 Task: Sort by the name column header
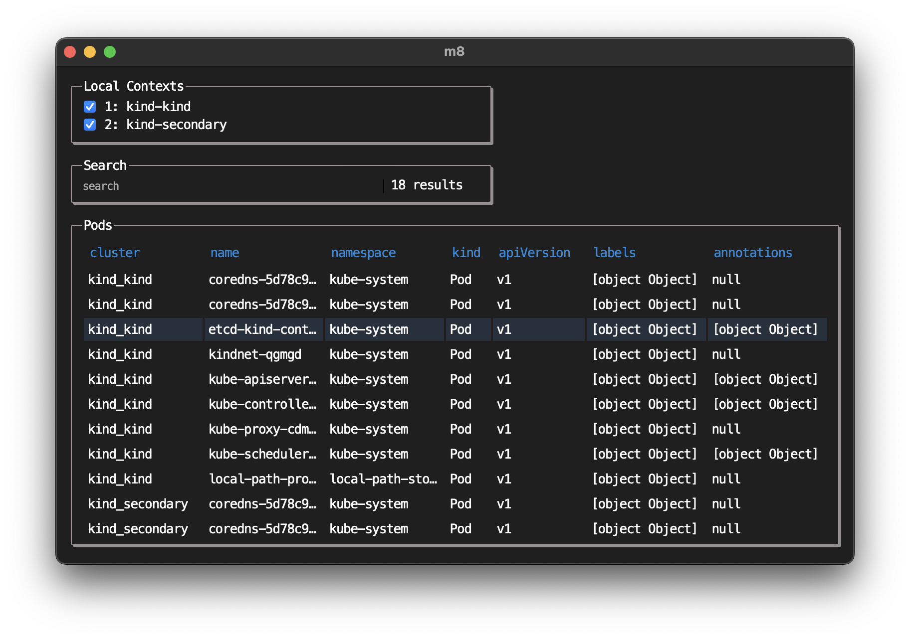225,253
